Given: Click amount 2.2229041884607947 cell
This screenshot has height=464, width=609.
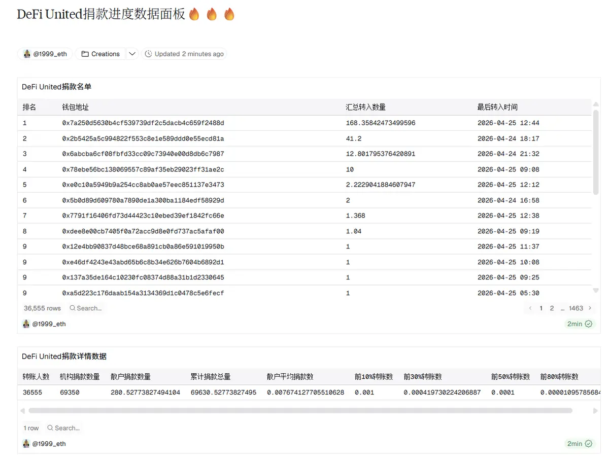Looking at the screenshot, I should (381, 185).
